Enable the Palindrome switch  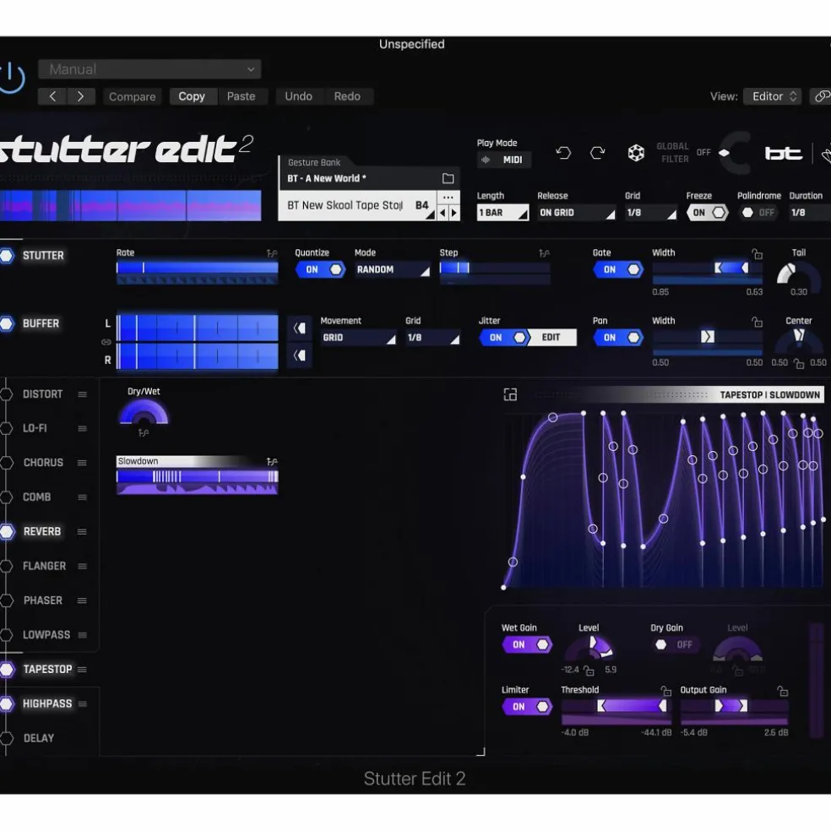tap(758, 213)
